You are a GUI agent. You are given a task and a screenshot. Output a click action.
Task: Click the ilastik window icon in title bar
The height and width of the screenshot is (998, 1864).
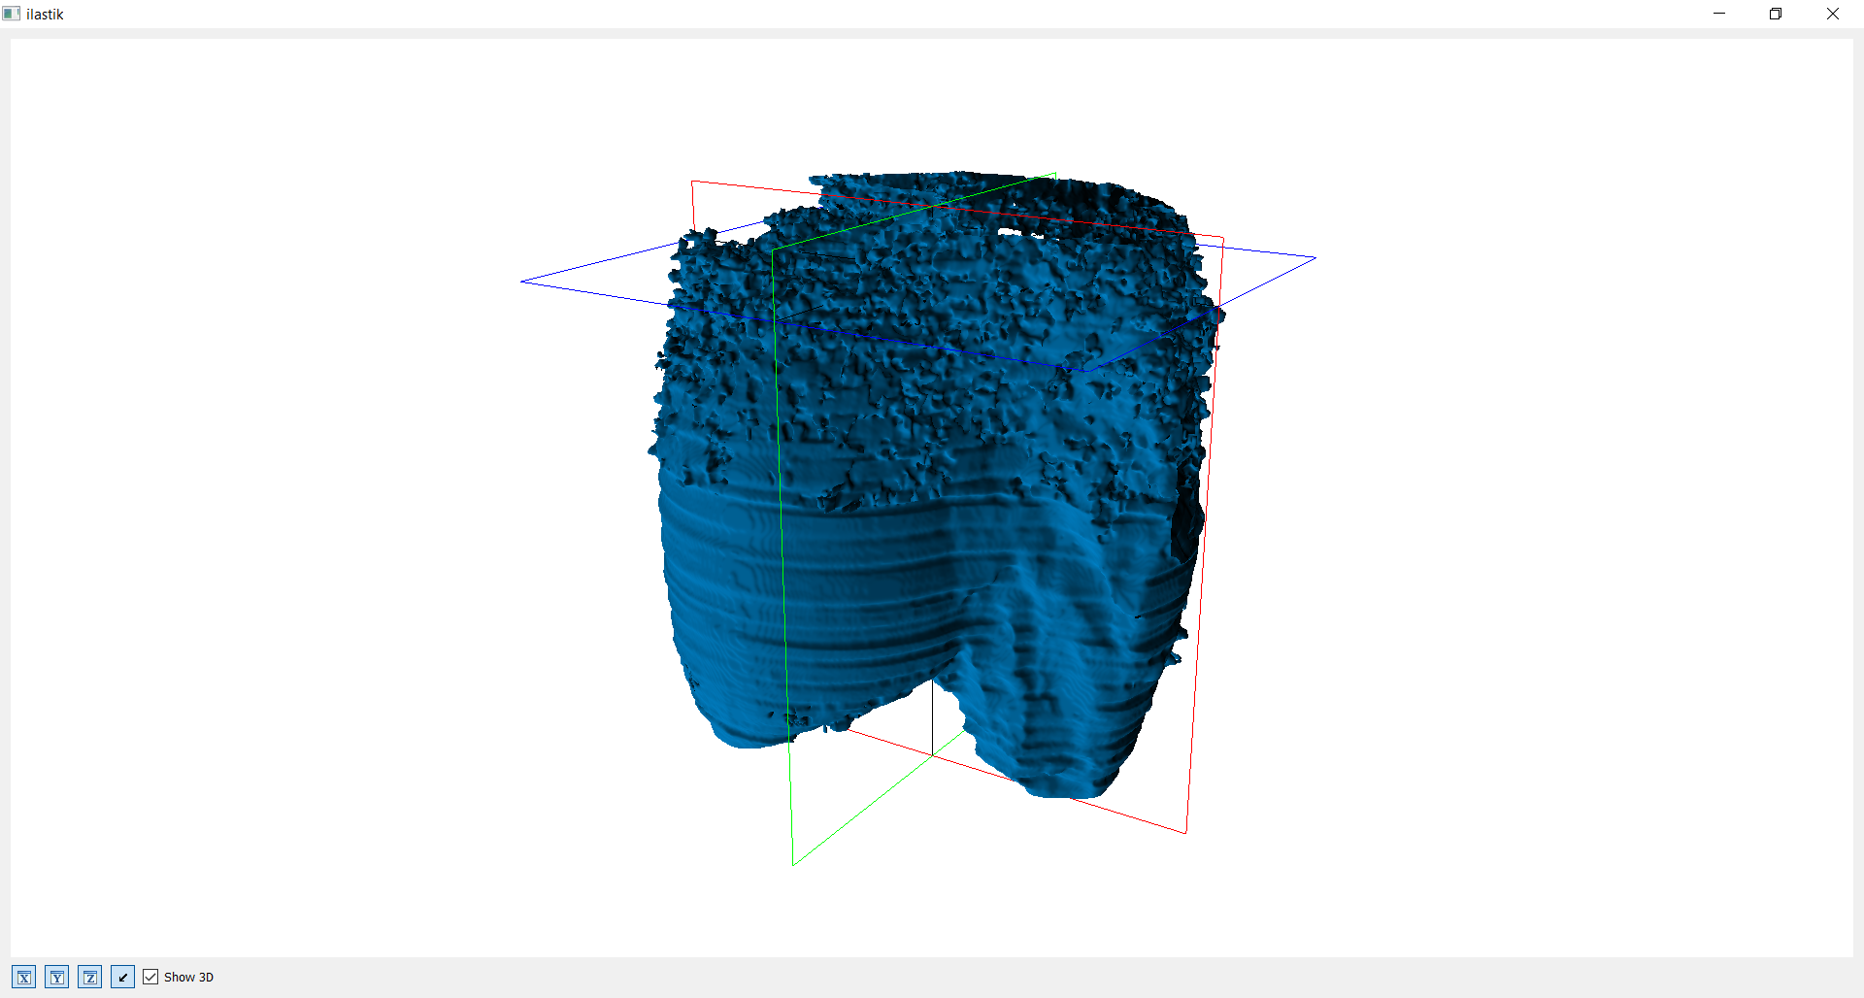pos(12,14)
